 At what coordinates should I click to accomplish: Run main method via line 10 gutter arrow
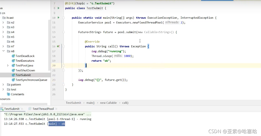[x=58, y=18]
